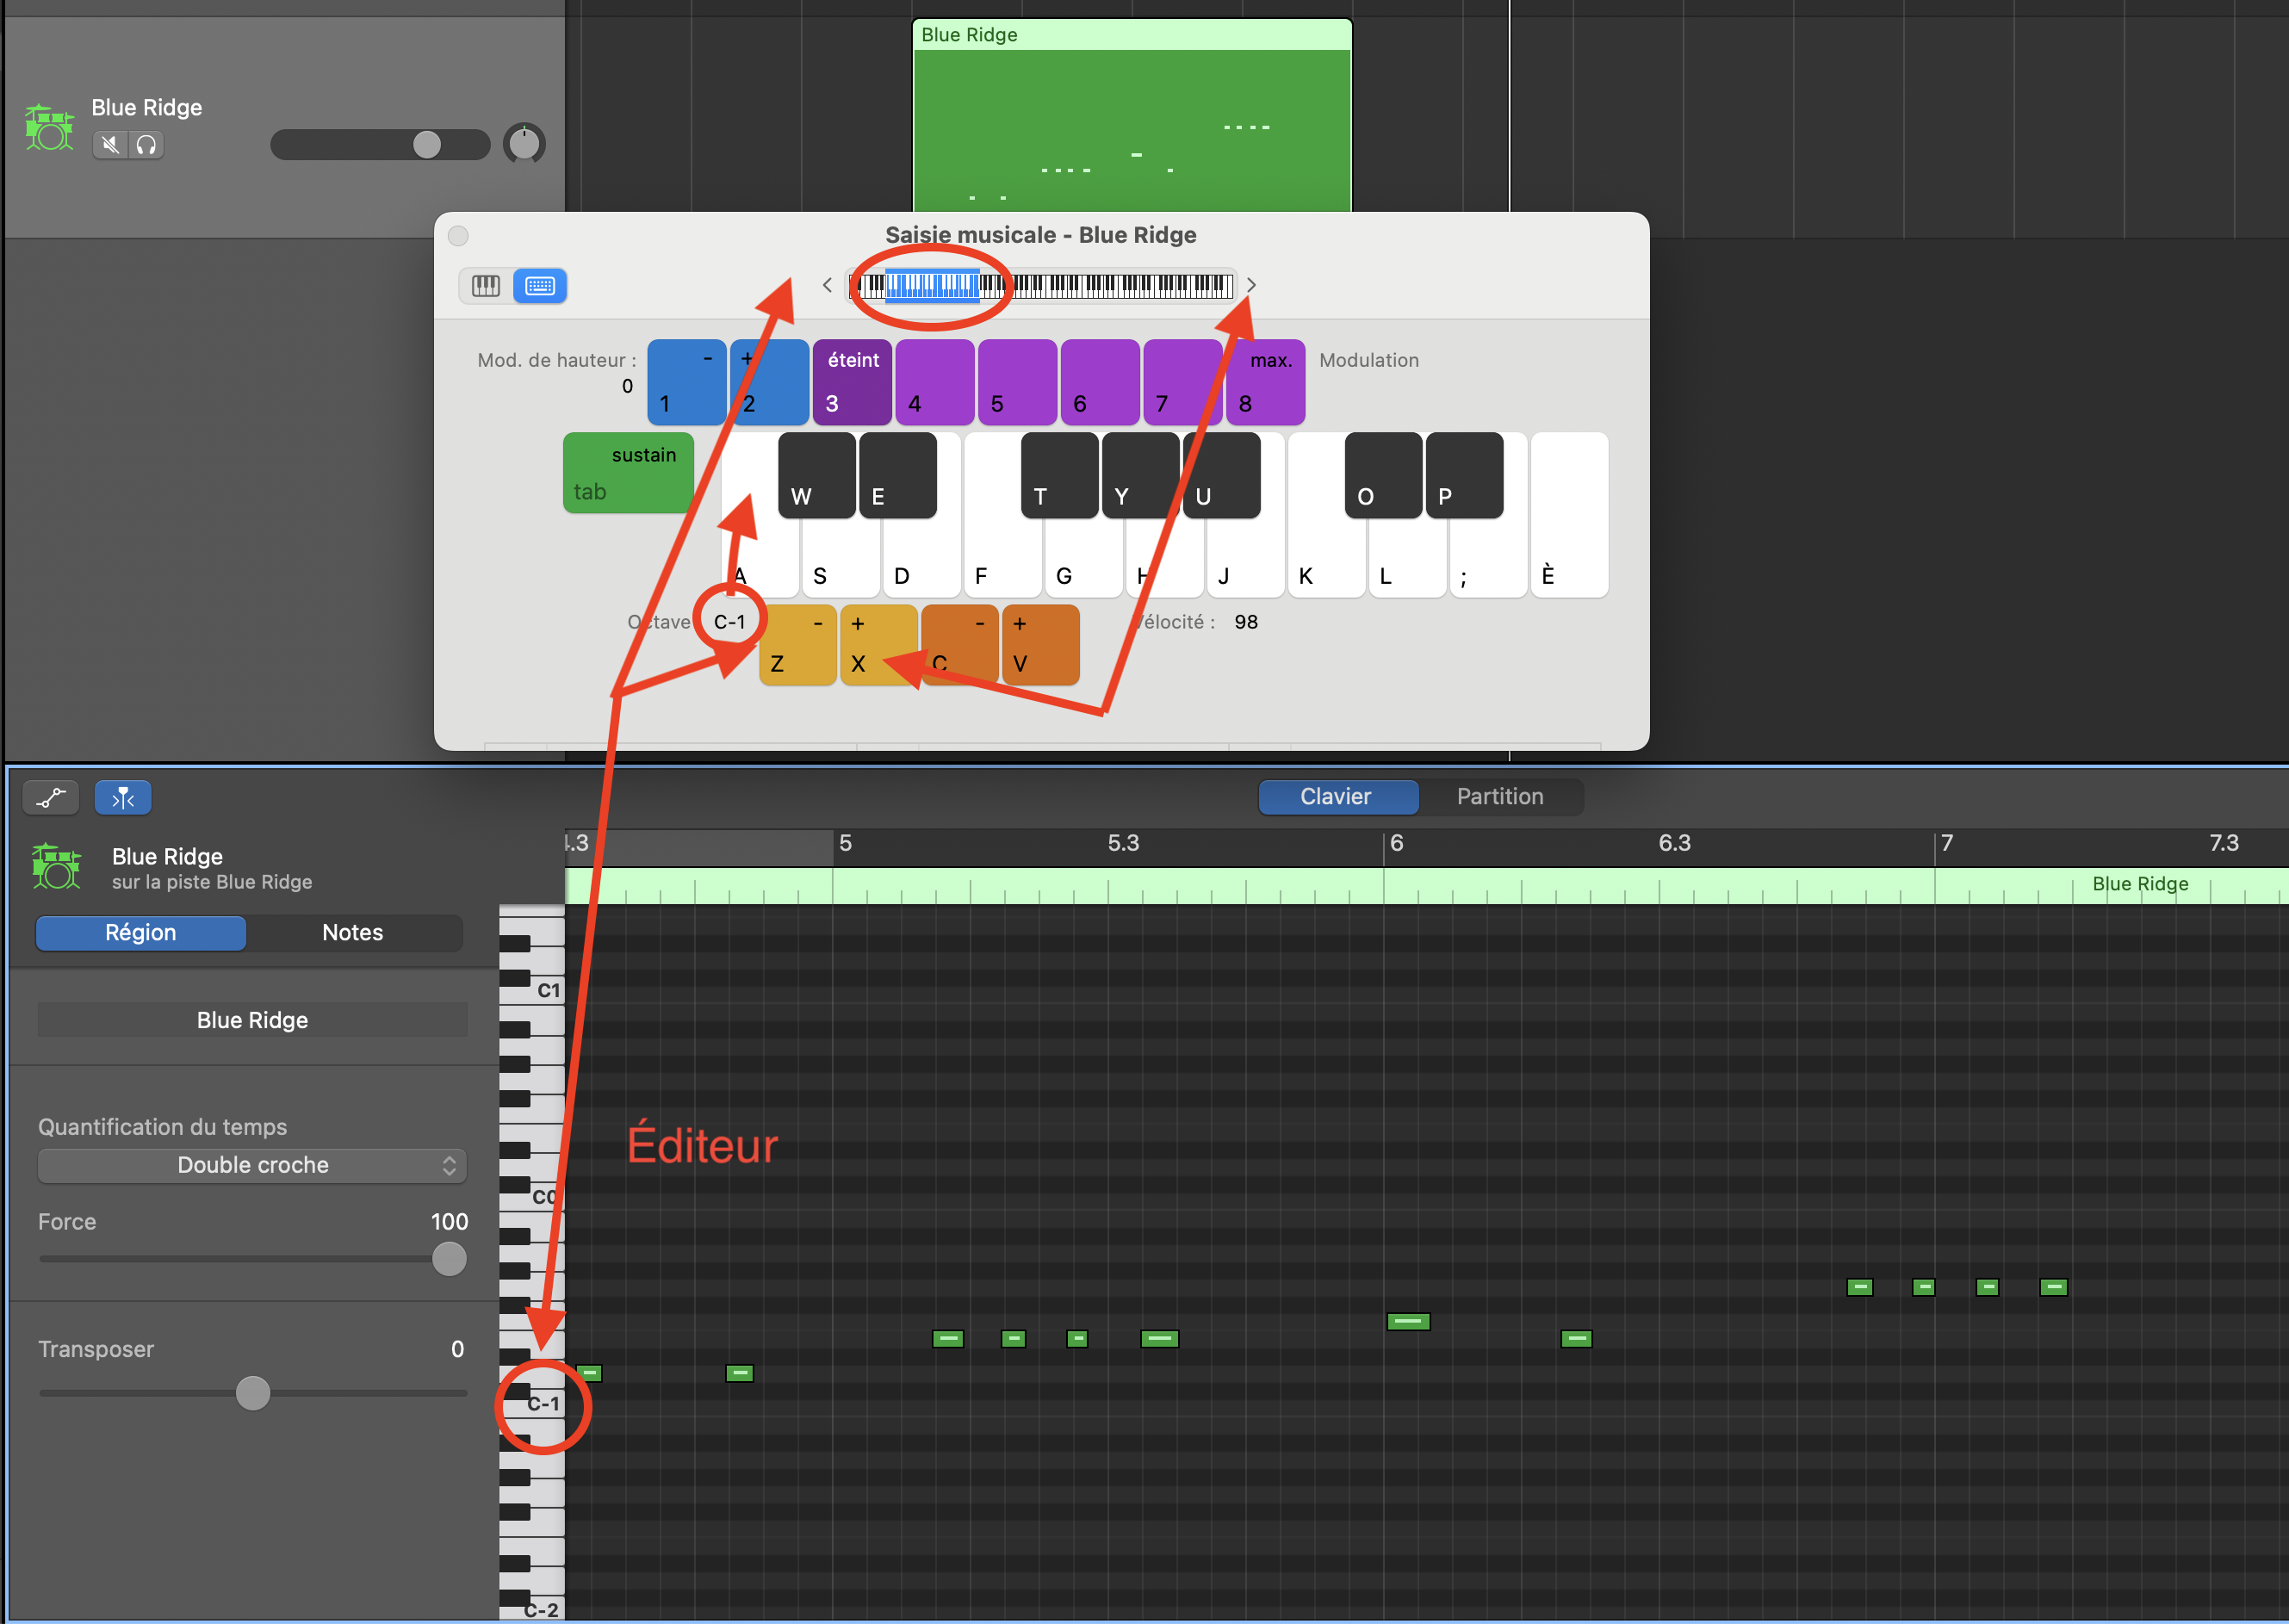
Task: Click the Vélocité value 98
Action: tap(1246, 622)
